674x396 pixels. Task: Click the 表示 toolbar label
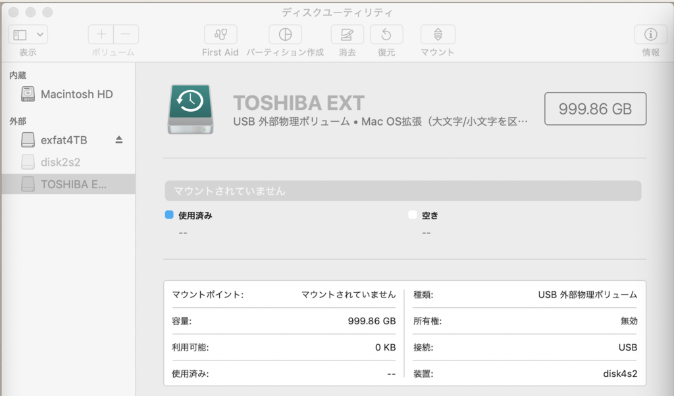(28, 53)
